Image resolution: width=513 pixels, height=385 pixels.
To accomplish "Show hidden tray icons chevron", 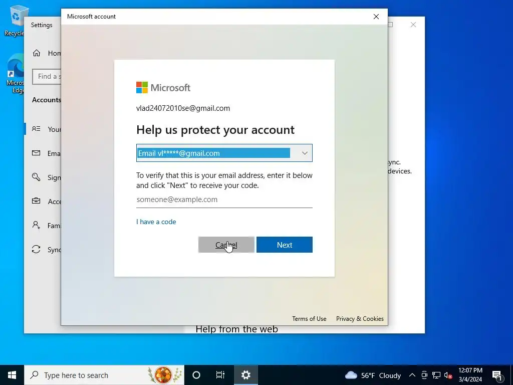I will click(x=412, y=375).
